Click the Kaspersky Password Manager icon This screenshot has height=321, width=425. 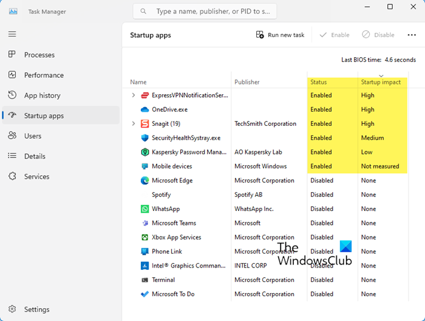tap(145, 152)
